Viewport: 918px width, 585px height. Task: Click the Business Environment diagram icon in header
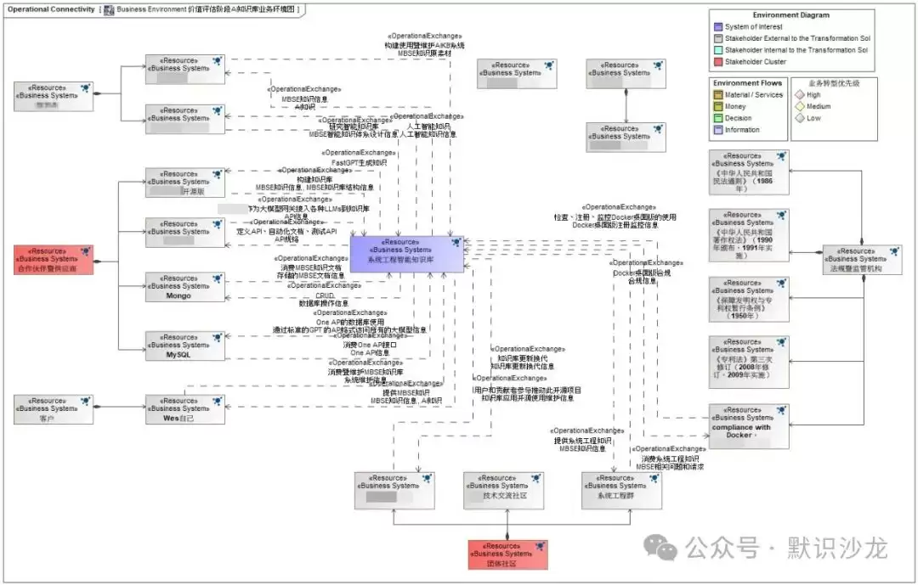point(109,10)
